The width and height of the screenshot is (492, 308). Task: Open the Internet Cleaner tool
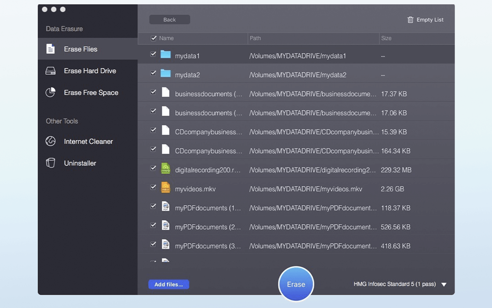[x=88, y=141]
